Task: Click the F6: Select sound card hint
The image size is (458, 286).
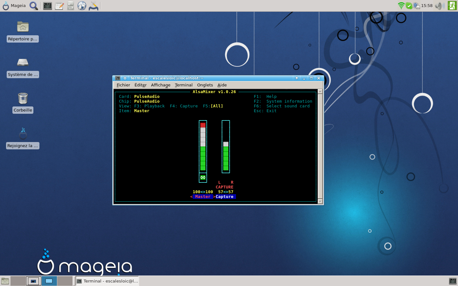Action: 282,106
